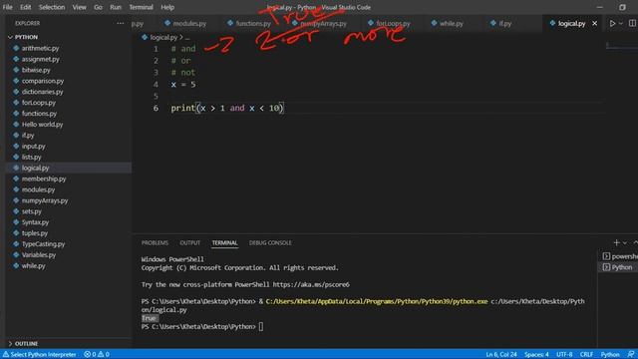This screenshot has width=638, height=359.
Task: Open feedback icon in status bar
Action: click(x=631, y=355)
